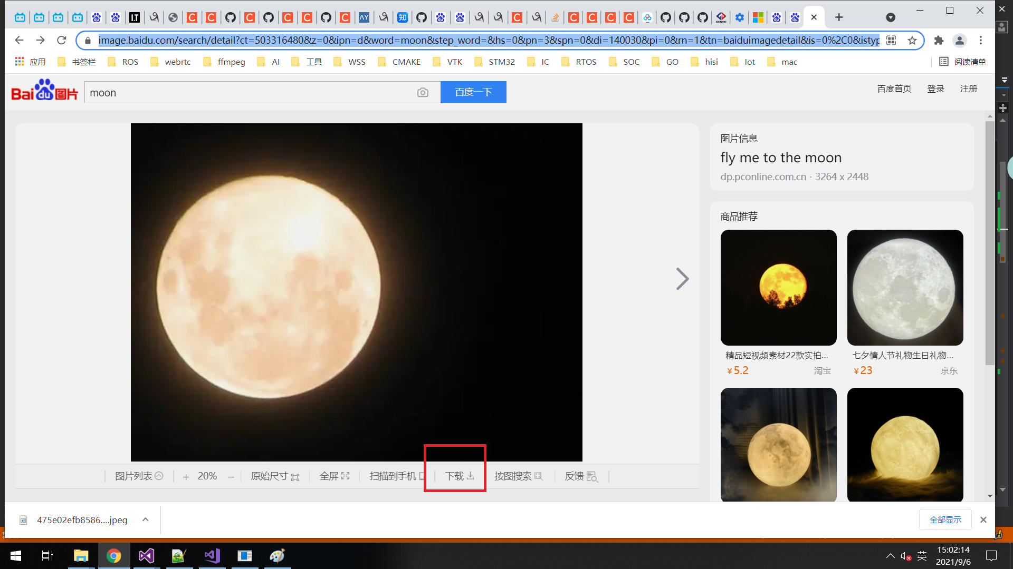The height and width of the screenshot is (569, 1013).
Task: Open the STM32 bookmark folder
Action: click(495, 62)
